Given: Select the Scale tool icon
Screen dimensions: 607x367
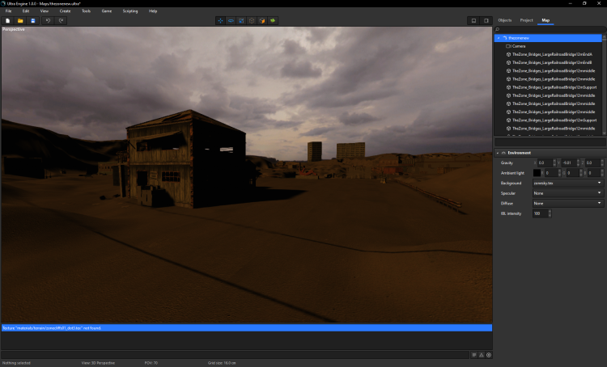Looking at the screenshot, I should point(241,20).
